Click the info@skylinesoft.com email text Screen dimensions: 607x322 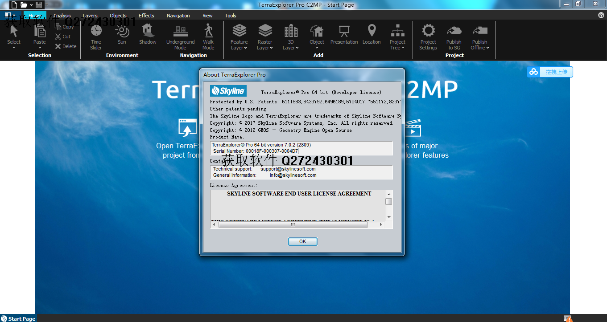click(x=293, y=175)
